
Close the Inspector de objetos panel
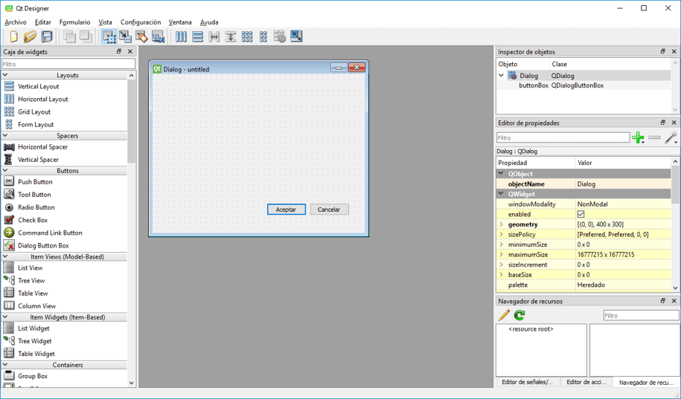(674, 51)
